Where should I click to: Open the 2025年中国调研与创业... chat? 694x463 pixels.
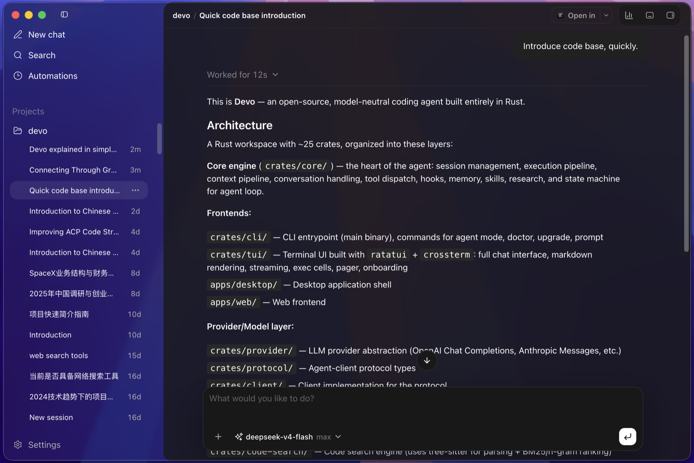click(x=79, y=293)
